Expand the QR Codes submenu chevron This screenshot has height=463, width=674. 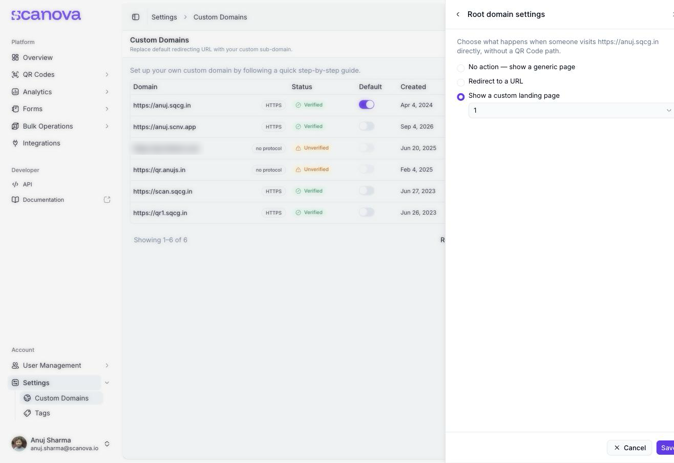coord(107,75)
